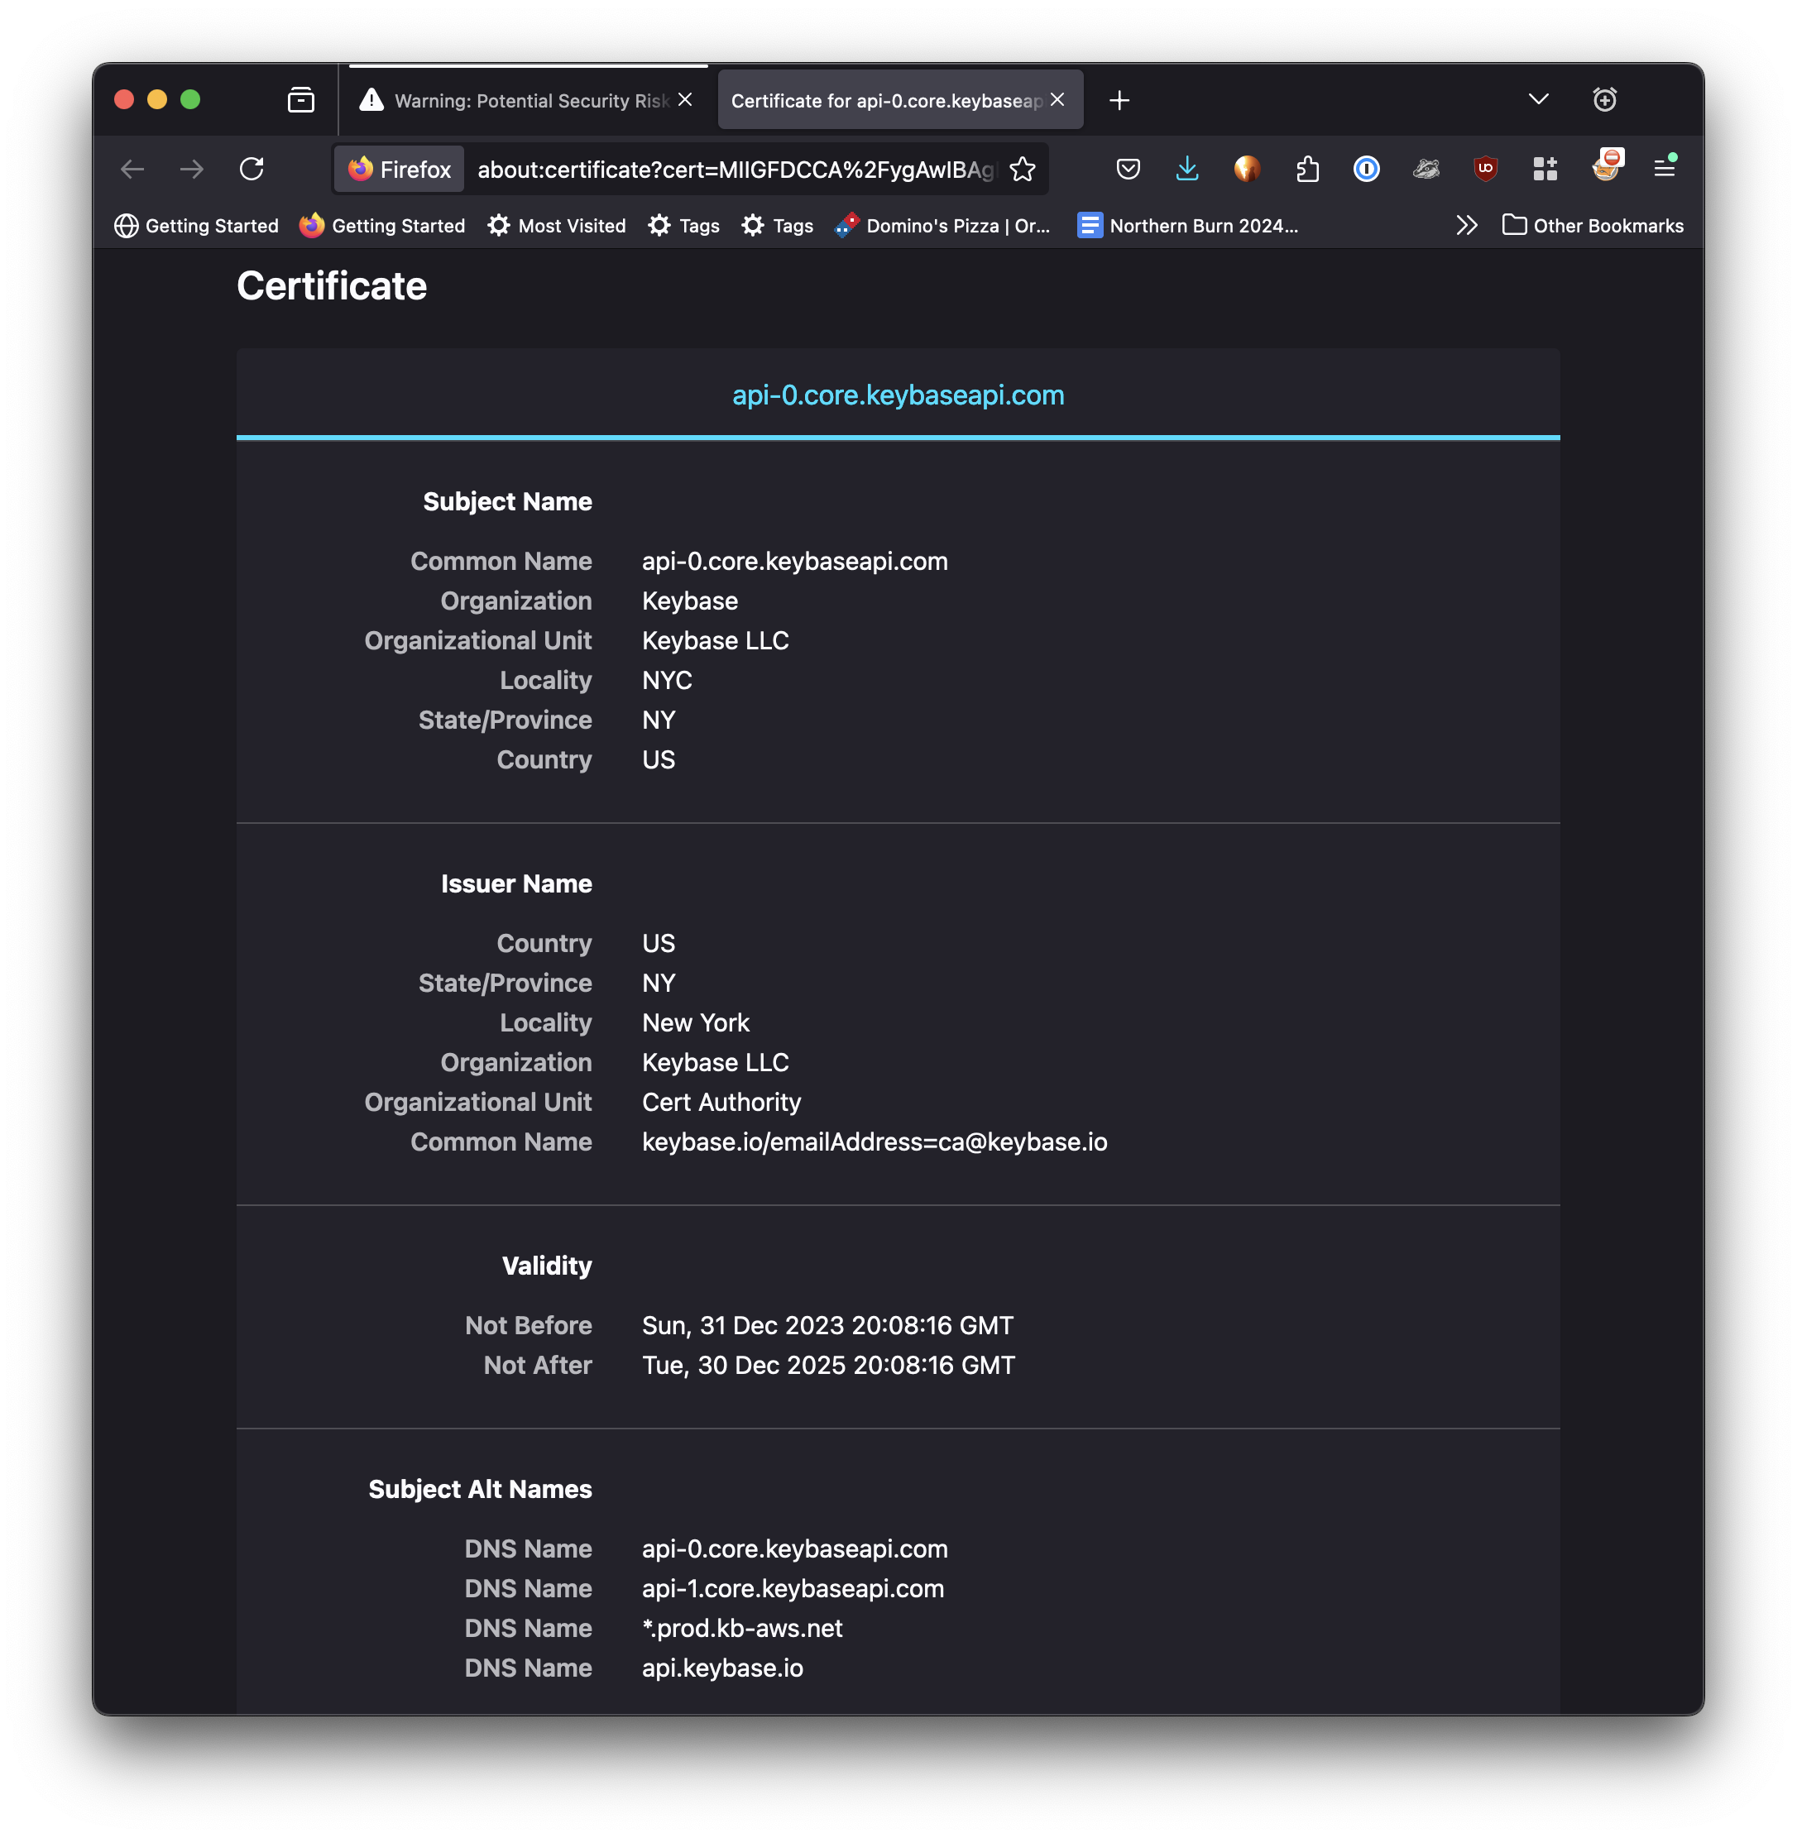Open the Other Bookmarks folder
This screenshot has width=1797, height=1838.
pyautogui.click(x=1593, y=226)
